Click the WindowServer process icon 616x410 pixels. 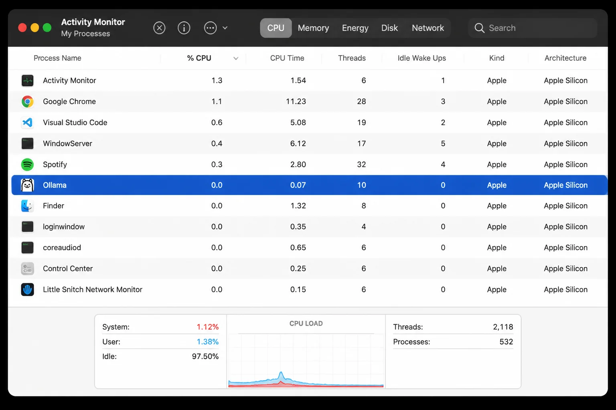pos(27,143)
